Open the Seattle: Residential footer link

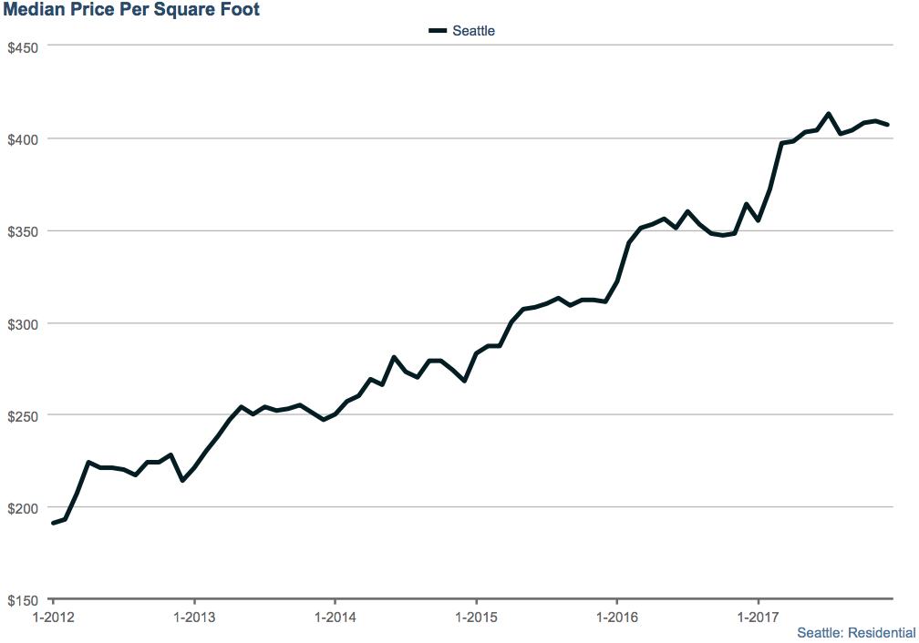pyautogui.click(x=856, y=632)
